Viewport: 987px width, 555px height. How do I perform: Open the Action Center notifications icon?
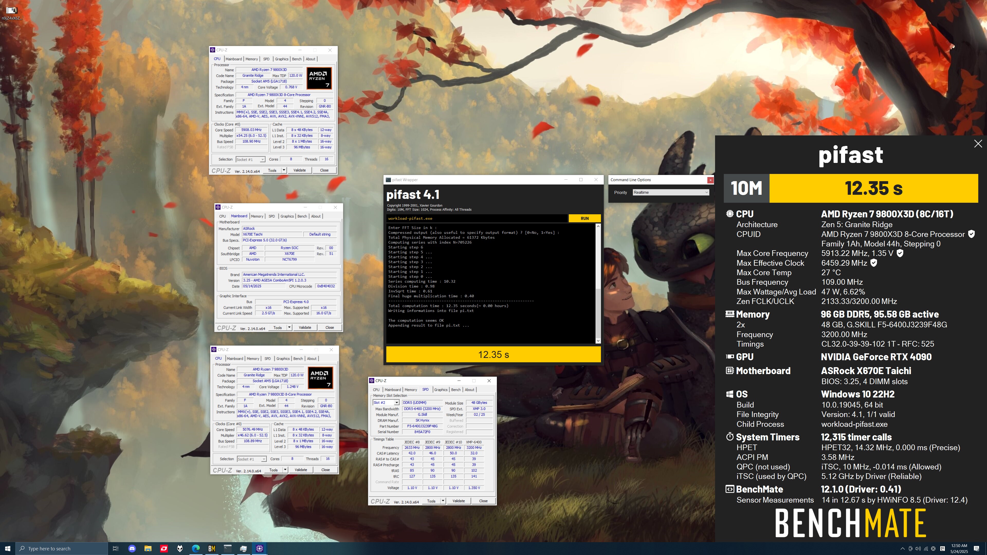pos(976,549)
